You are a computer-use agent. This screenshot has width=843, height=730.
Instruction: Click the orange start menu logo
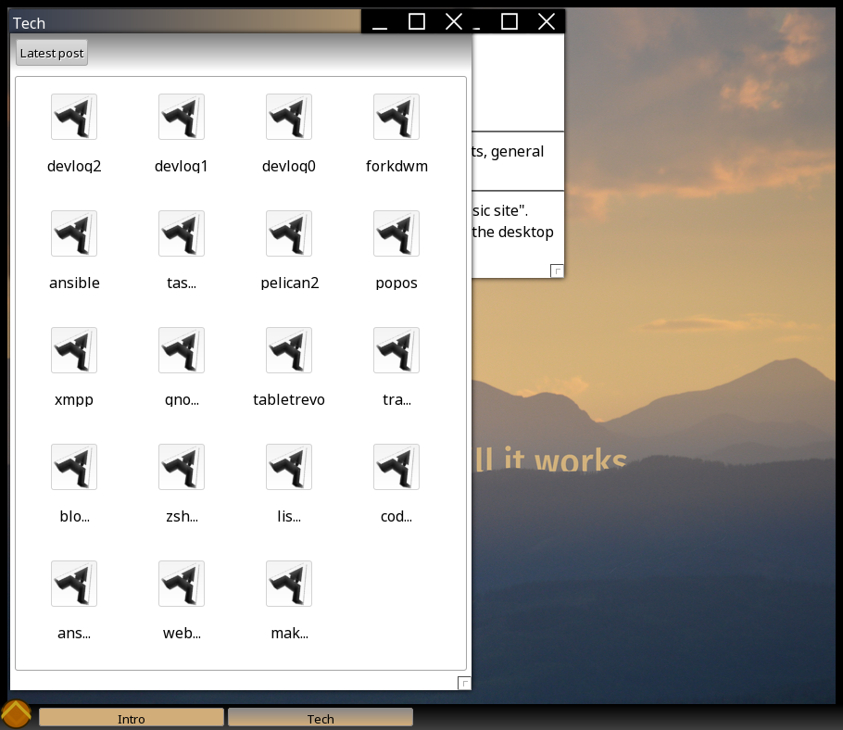(x=16, y=714)
